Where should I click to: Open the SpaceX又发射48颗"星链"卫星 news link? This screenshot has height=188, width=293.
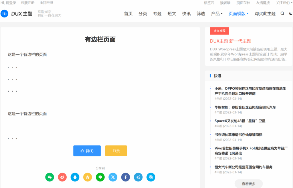tap(240, 121)
